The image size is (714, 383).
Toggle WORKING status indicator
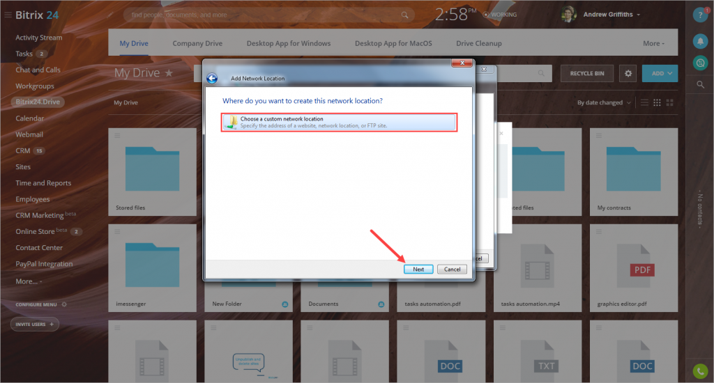pos(499,15)
